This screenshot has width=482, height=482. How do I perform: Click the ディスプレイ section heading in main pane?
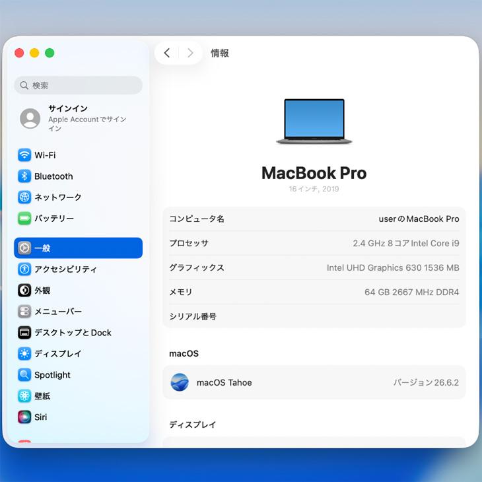tap(193, 425)
